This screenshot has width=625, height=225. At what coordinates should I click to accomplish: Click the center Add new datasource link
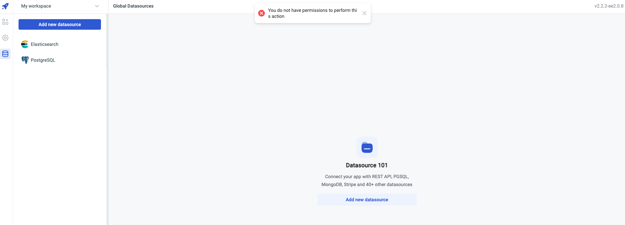(x=367, y=200)
